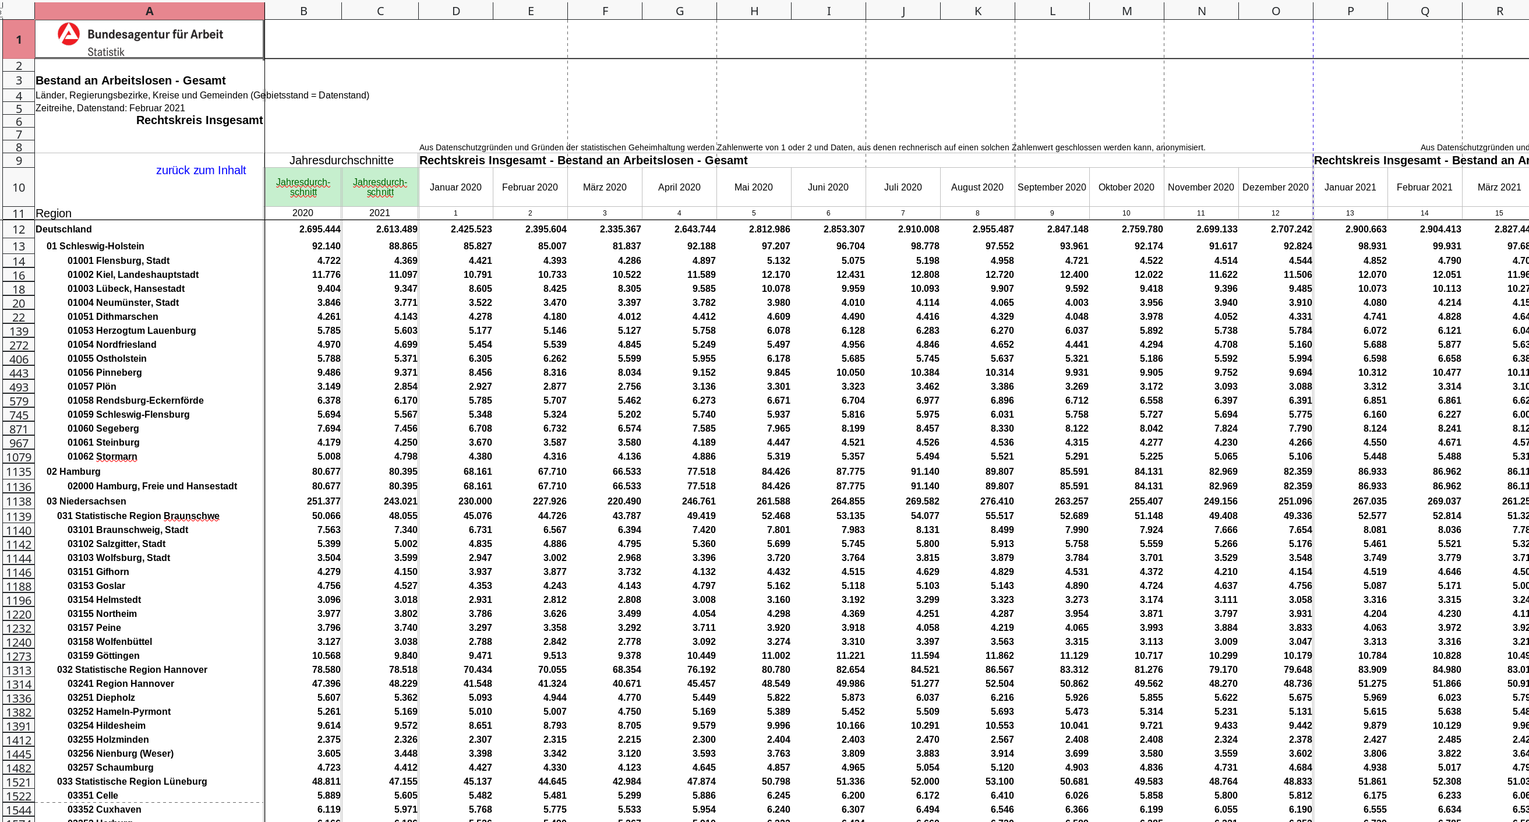The width and height of the screenshot is (1529, 822).
Task: Click '01062 Stormarn' row label
Action: pos(102,456)
